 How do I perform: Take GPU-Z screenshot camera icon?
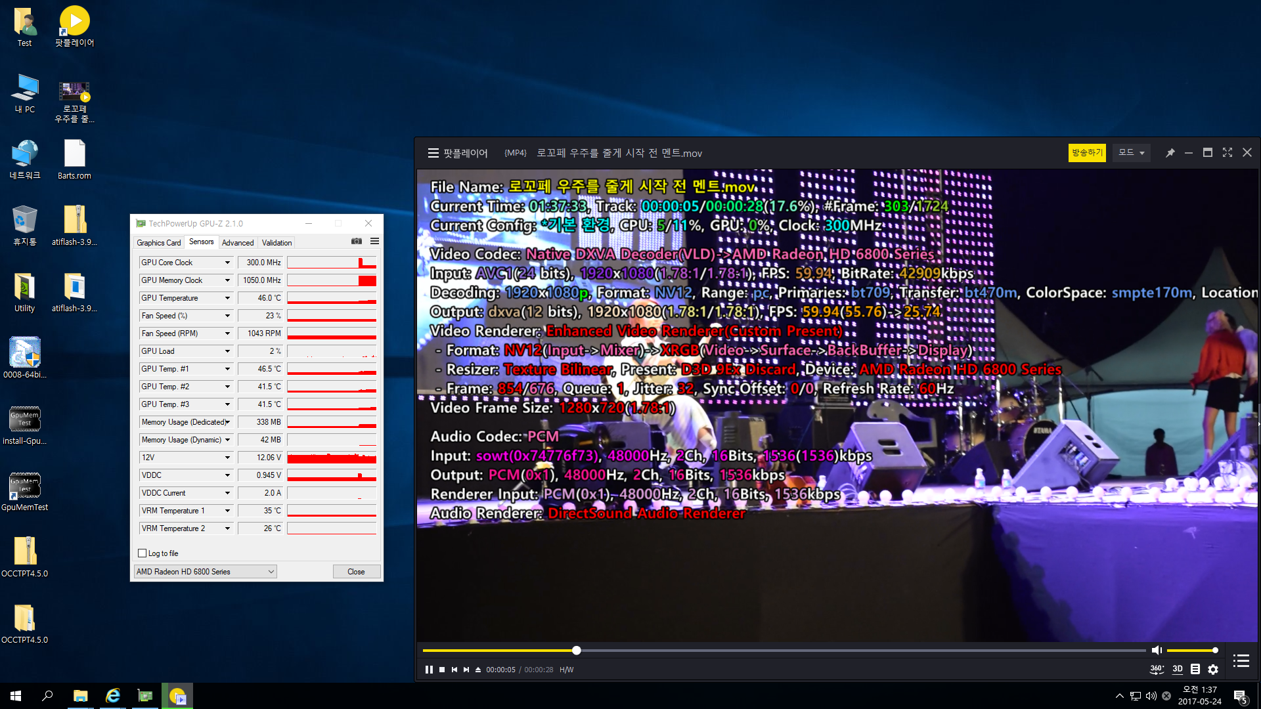(x=357, y=242)
